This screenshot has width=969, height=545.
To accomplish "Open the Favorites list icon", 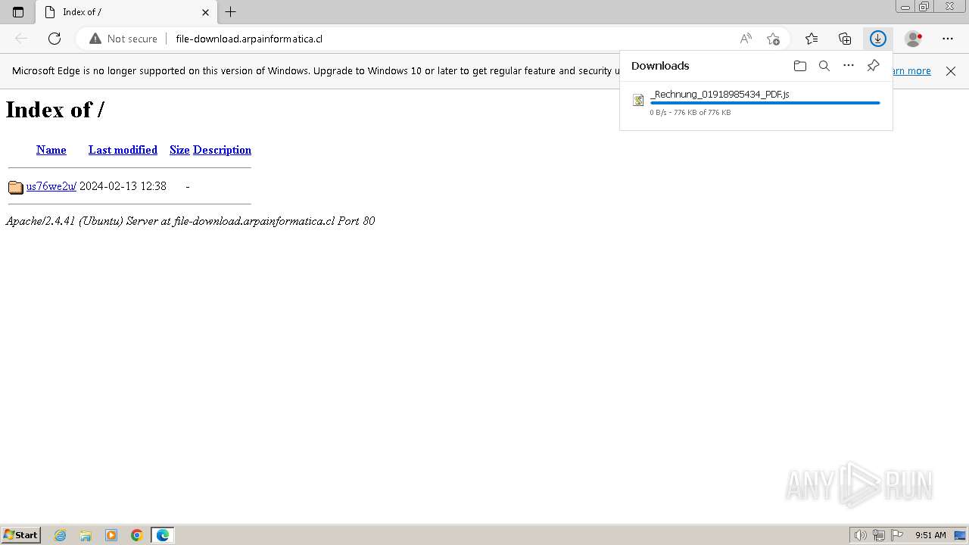I will coord(812,39).
